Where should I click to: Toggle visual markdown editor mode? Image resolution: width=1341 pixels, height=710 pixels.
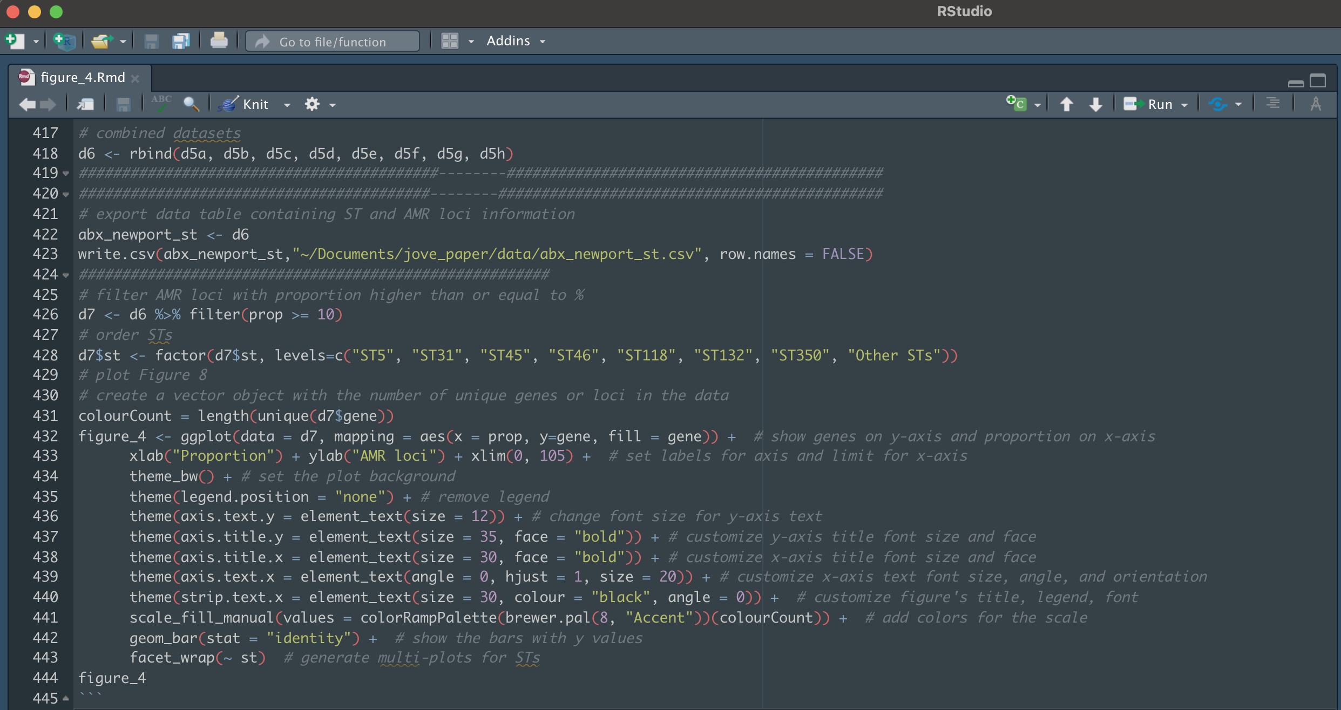tap(1316, 104)
